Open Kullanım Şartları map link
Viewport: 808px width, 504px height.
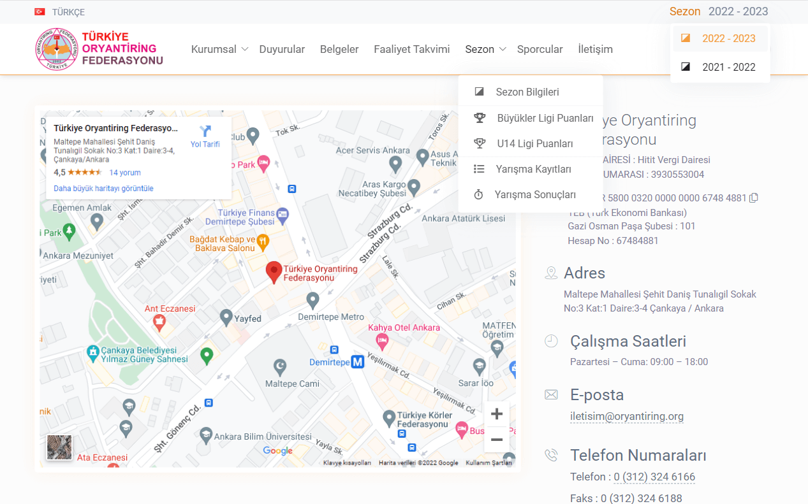coord(489,463)
